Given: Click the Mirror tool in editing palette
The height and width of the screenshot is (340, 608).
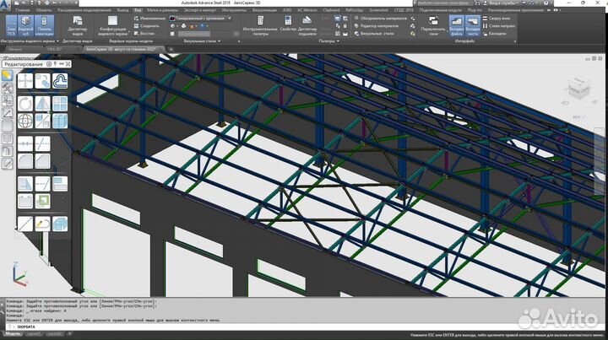Looking at the screenshot, I should click(x=42, y=104).
